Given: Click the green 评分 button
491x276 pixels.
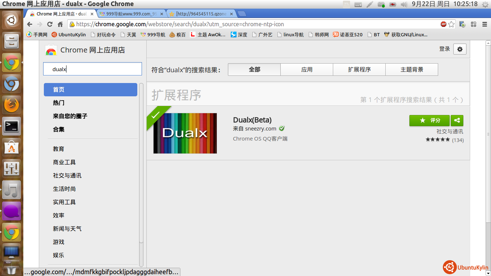Looking at the screenshot, I should click(429, 120).
